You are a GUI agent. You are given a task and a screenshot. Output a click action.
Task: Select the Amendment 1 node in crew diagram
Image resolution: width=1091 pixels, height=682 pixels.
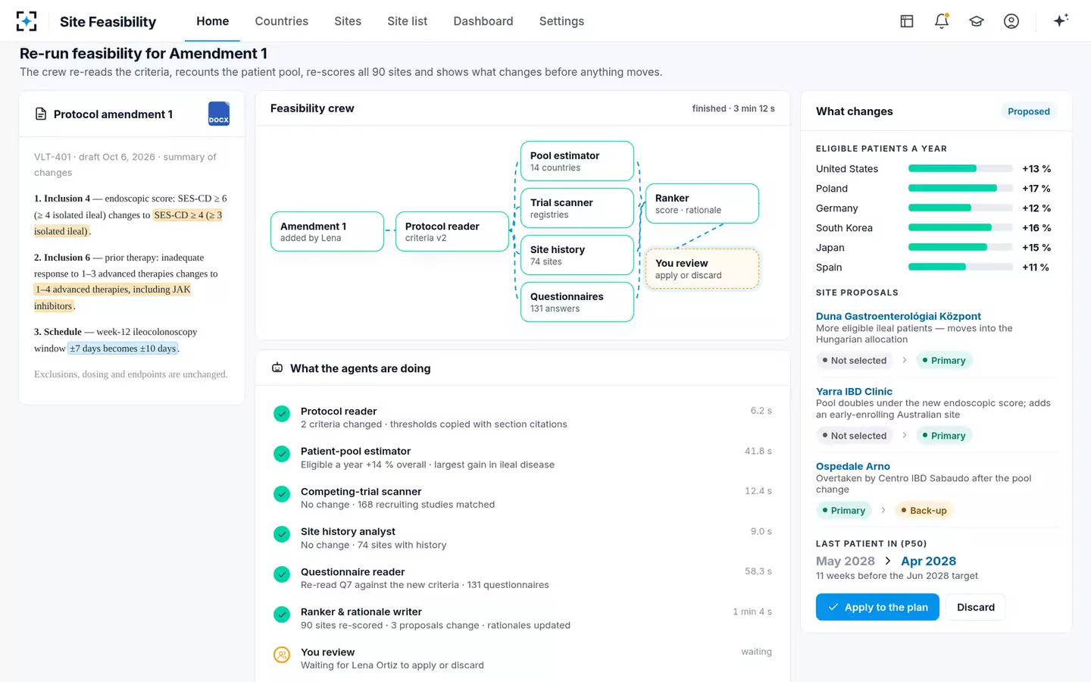pyautogui.click(x=327, y=231)
